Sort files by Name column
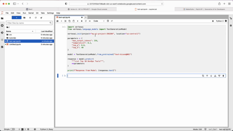The height and width of the screenshot is (131, 233). coord(20,31)
